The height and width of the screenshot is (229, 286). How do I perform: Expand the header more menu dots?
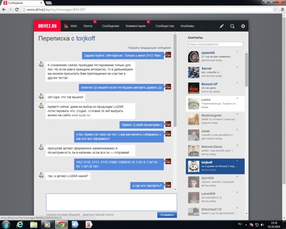203,26
